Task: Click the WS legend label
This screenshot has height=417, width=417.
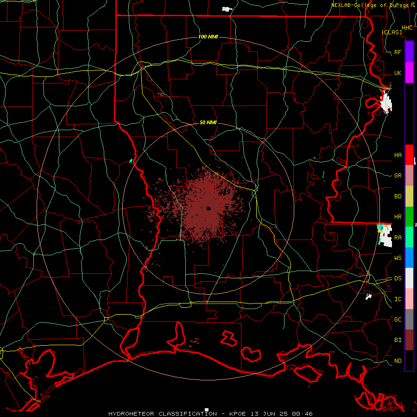Action: coord(398,258)
